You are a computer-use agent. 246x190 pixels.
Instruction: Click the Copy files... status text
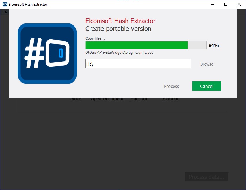point(95,38)
